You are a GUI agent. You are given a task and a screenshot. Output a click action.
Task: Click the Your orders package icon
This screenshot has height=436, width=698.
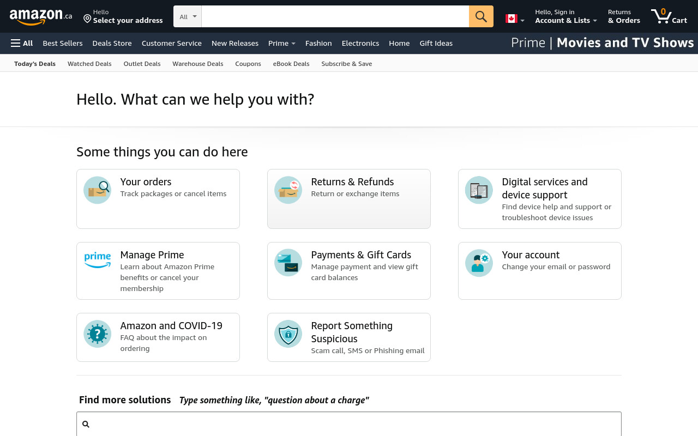coord(97,190)
